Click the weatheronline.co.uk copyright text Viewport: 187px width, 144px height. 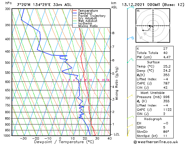pyautogui.click(x=156, y=142)
